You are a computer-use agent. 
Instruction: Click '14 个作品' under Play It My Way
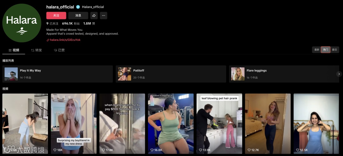tap(25, 78)
